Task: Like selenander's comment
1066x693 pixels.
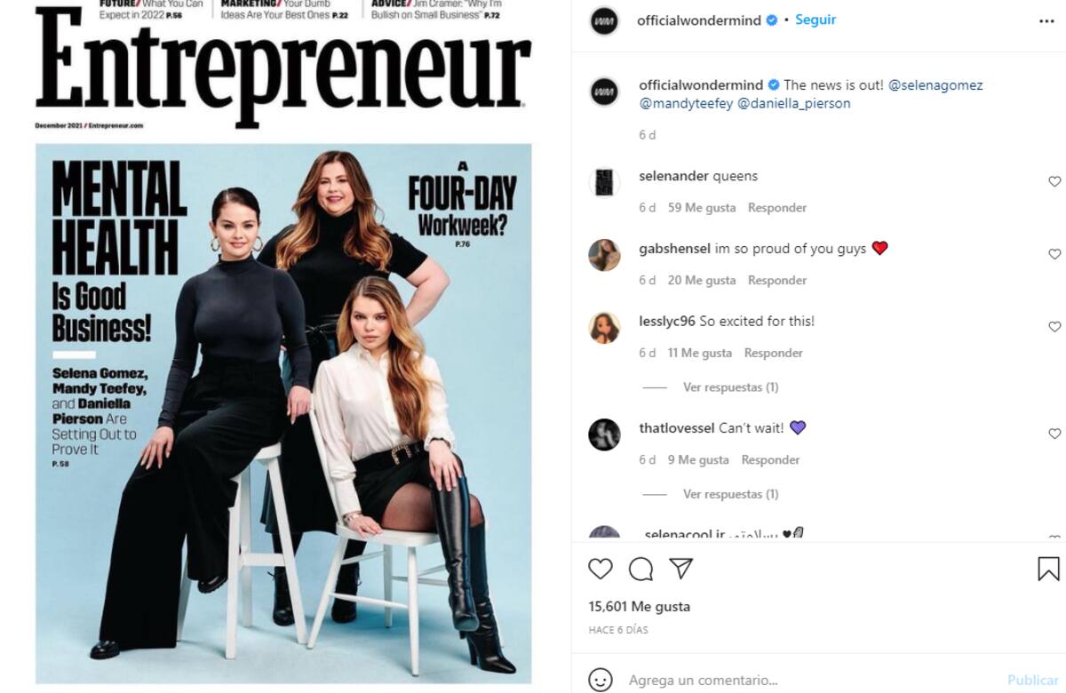Action: coord(1054,181)
